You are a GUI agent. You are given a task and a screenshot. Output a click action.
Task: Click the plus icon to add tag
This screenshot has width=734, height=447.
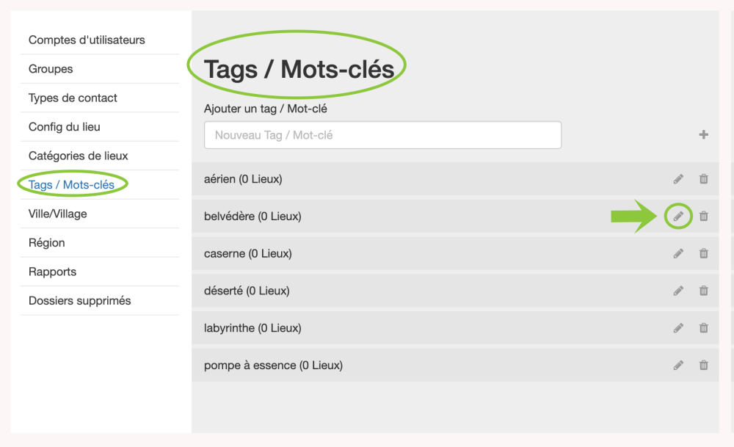(x=703, y=135)
